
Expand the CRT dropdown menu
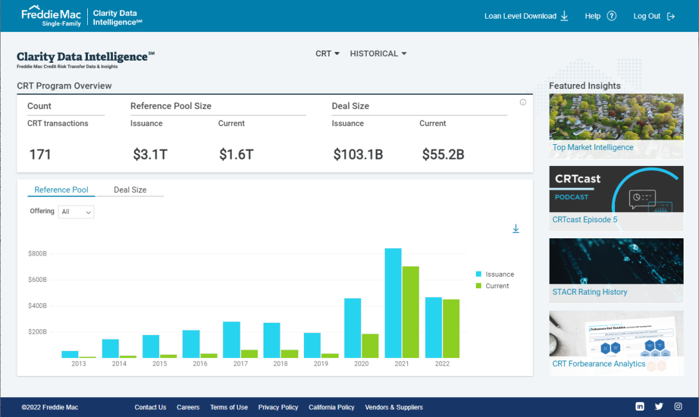click(x=327, y=53)
